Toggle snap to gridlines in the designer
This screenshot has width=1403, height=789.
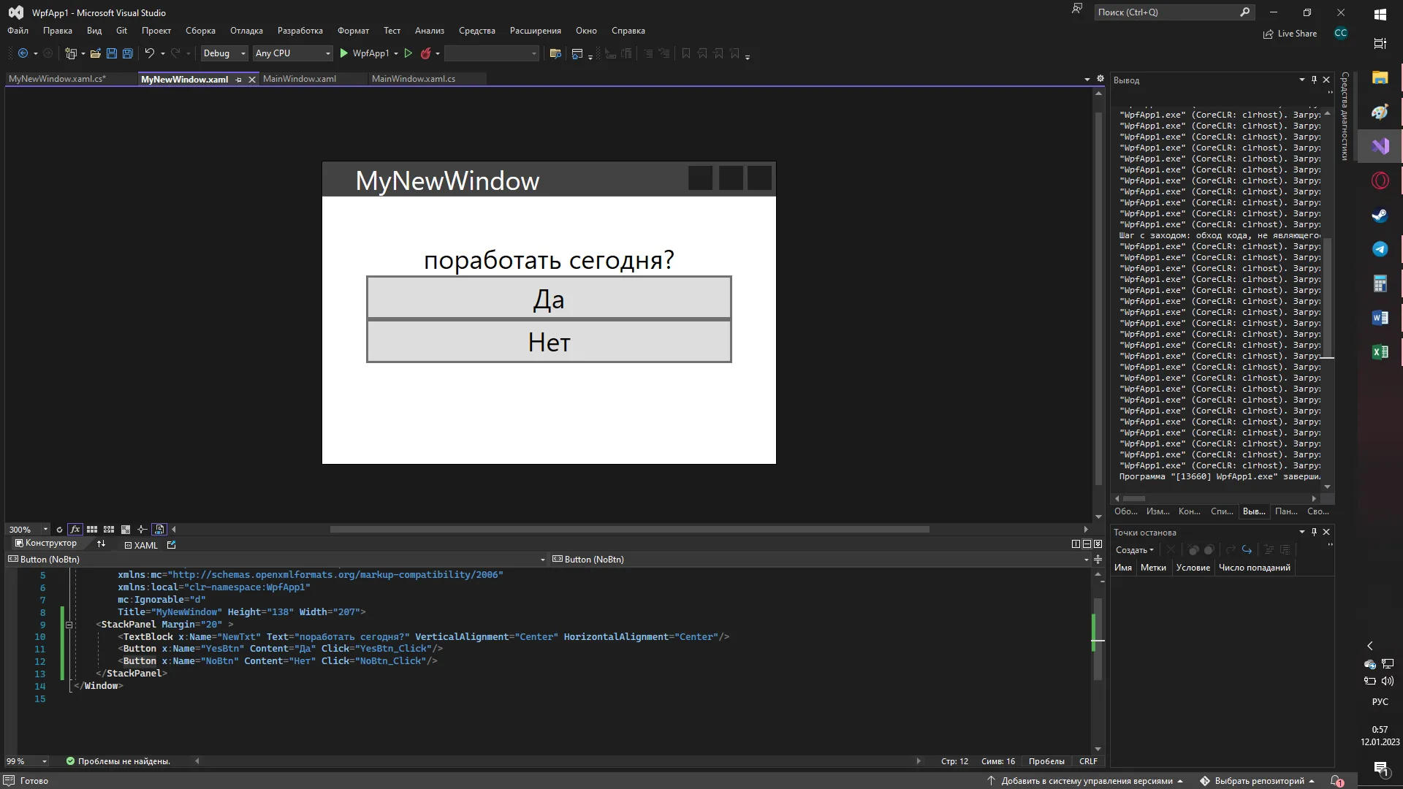[x=109, y=530]
